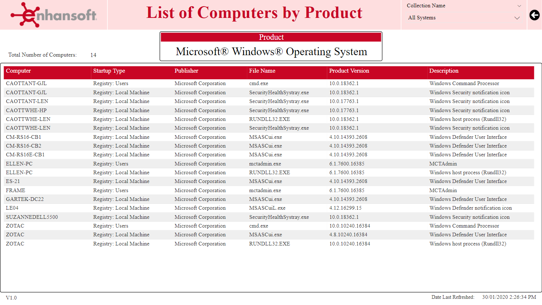Select computer ES-21
The image size is (542, 305).
point(13,181)
